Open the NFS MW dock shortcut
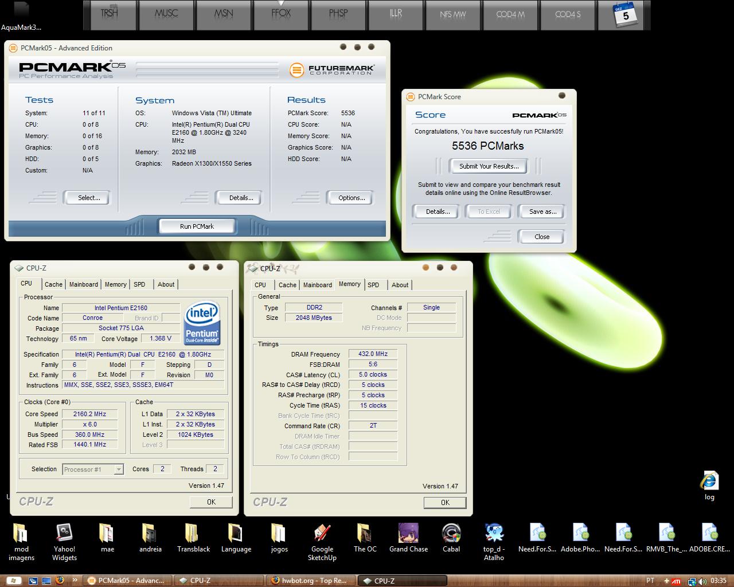This screenshot has height=587, width=734. [453, 14]
